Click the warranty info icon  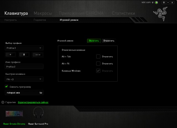pos(3,102)
